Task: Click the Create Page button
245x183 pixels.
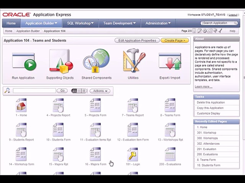Action: [x=175, y=40]
